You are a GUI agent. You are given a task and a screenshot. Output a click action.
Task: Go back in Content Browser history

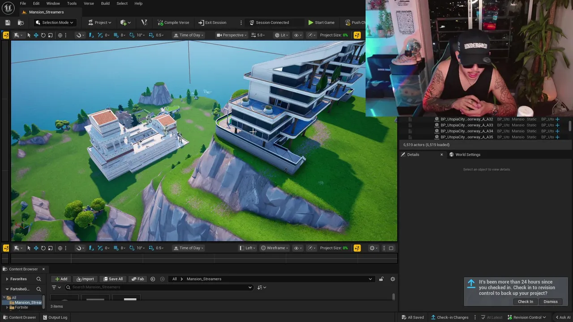[x=153, y=279]
